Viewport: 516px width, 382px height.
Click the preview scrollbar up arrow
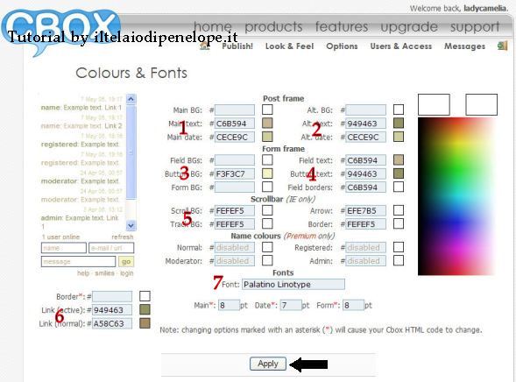(x=131, y=99)
